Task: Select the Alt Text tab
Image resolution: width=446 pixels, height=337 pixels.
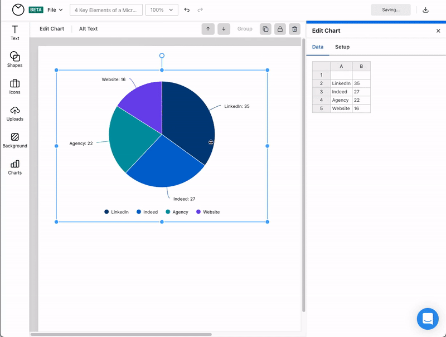Action: [x=88, y=28]
